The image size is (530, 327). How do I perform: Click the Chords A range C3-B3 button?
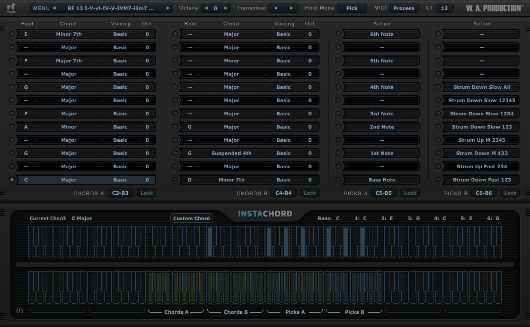120,193
